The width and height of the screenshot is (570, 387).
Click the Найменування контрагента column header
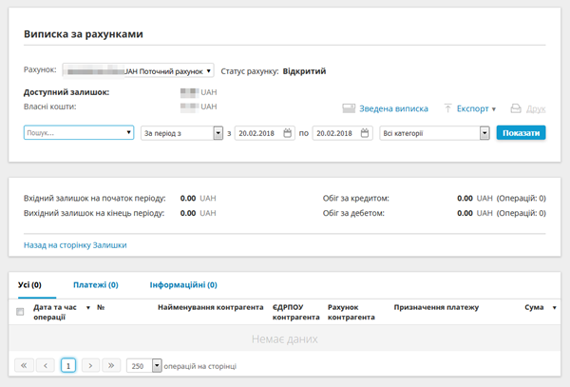point(211,307)
